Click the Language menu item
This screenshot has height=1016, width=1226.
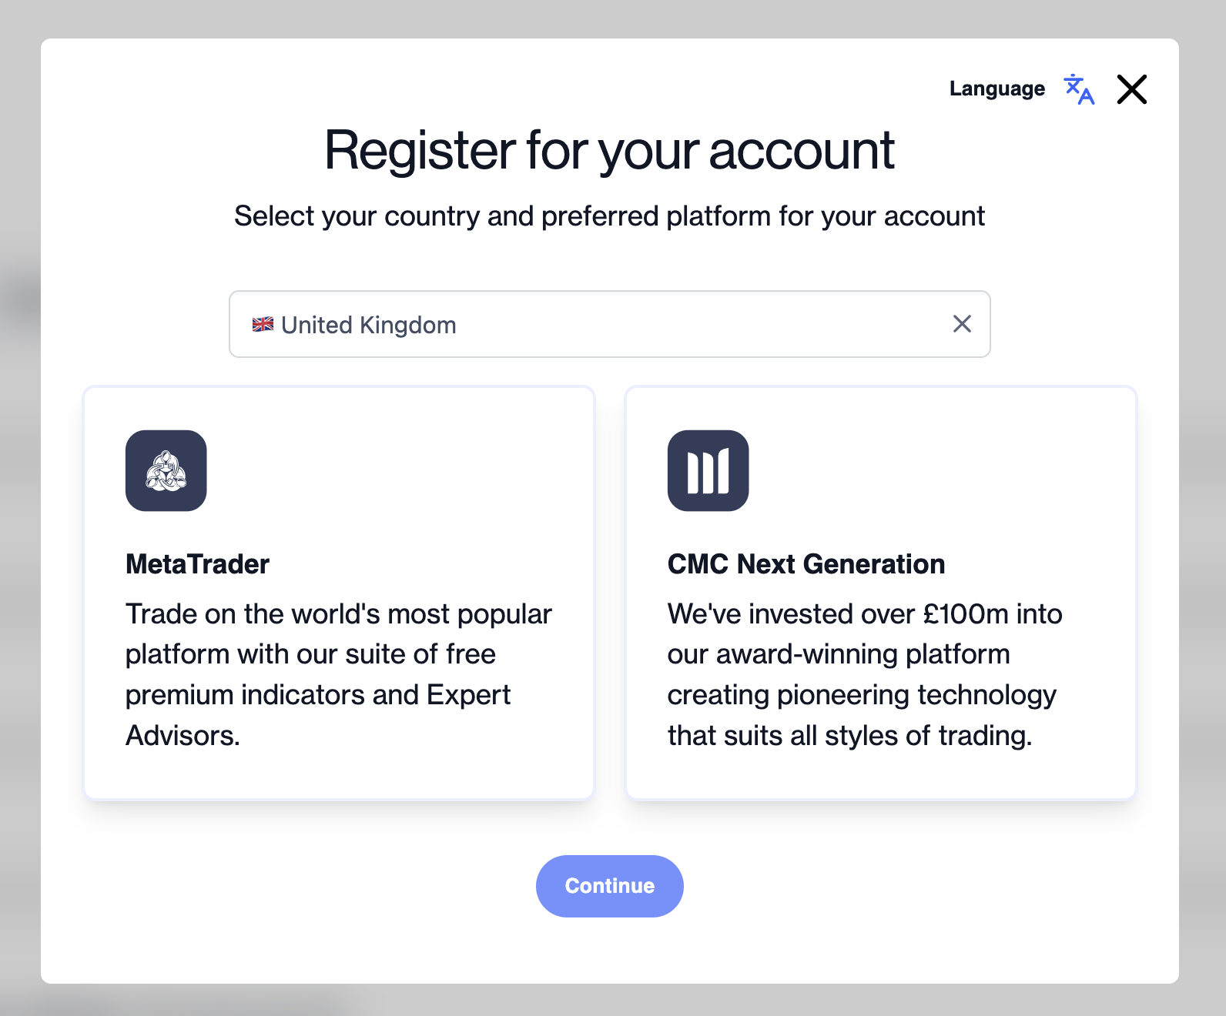point(997,89)
